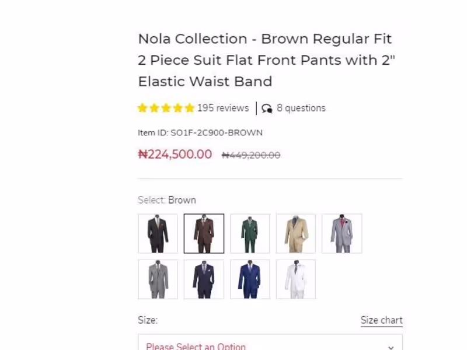Select the white suit thumbnail
The width and height of the screenshot is (467, 350).
click(296, 279)
